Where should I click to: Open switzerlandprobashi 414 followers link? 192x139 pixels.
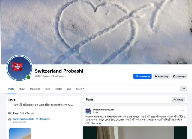pos(31,119)
